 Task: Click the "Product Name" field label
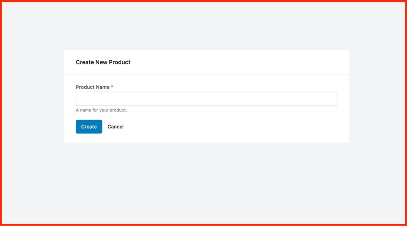pyautogui.click(x=92, y=87)
